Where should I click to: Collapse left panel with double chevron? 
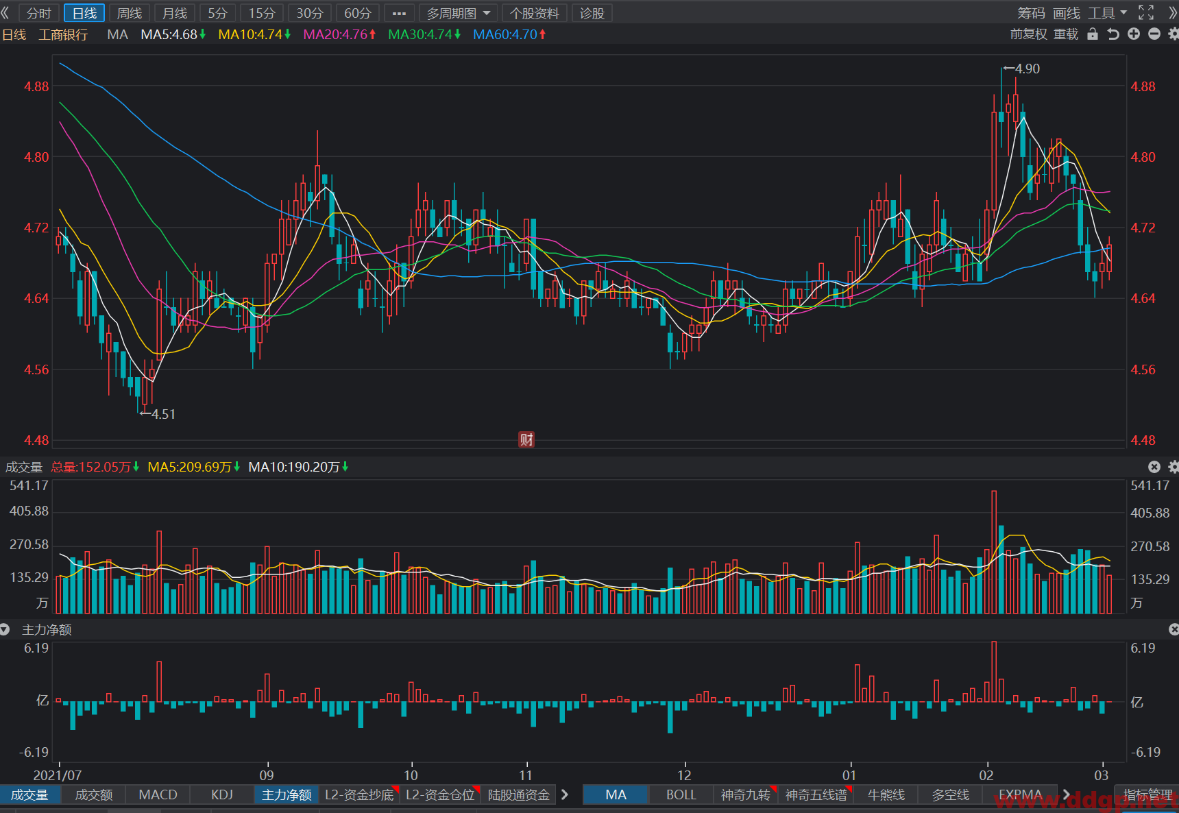point(5,13)
